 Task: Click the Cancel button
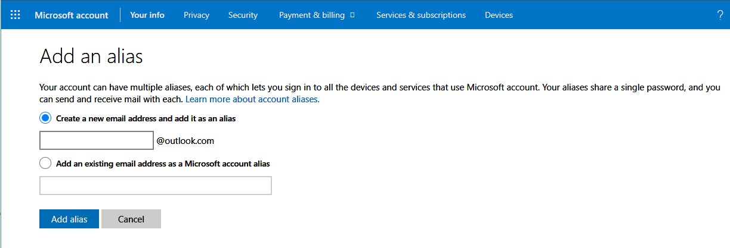point(131,219)
